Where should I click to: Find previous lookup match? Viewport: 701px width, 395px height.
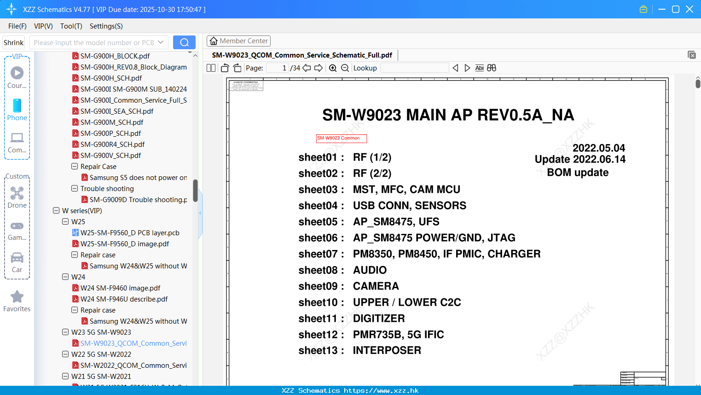(x=455, y=68)
